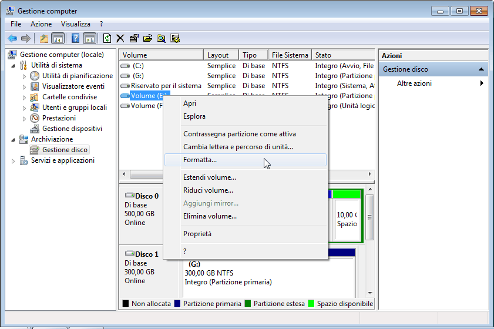Click the disk view vertical scrollbar up arrow
494x329 pixels.
coord(370,189)
